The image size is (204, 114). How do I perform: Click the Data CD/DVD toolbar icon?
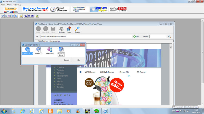click(3, 16)
